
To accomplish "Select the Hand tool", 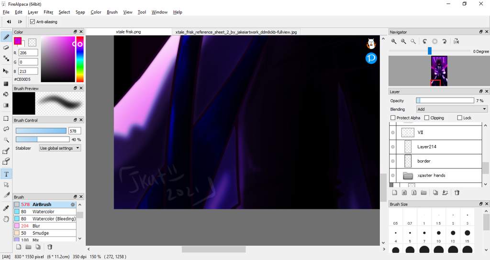I will 6,219.
